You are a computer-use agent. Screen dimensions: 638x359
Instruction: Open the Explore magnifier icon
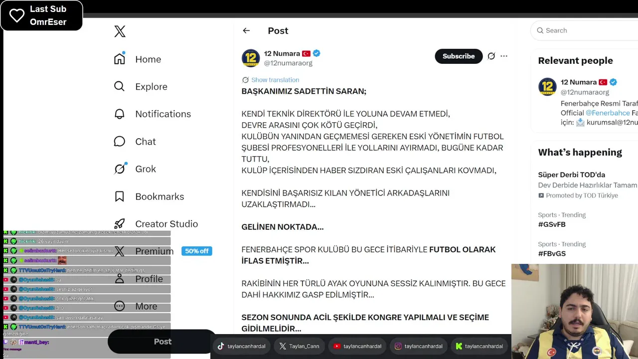click(120, 86)
